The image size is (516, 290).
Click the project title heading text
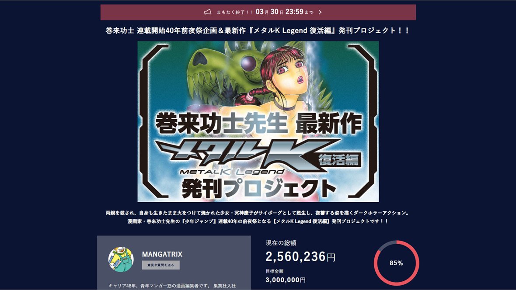pos(258,31)
